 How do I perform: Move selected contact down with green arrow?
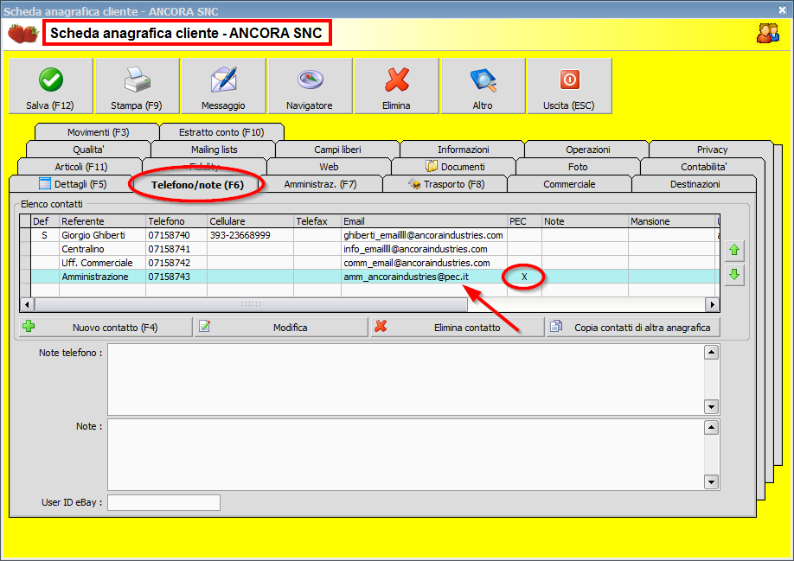tap(733, 275)
